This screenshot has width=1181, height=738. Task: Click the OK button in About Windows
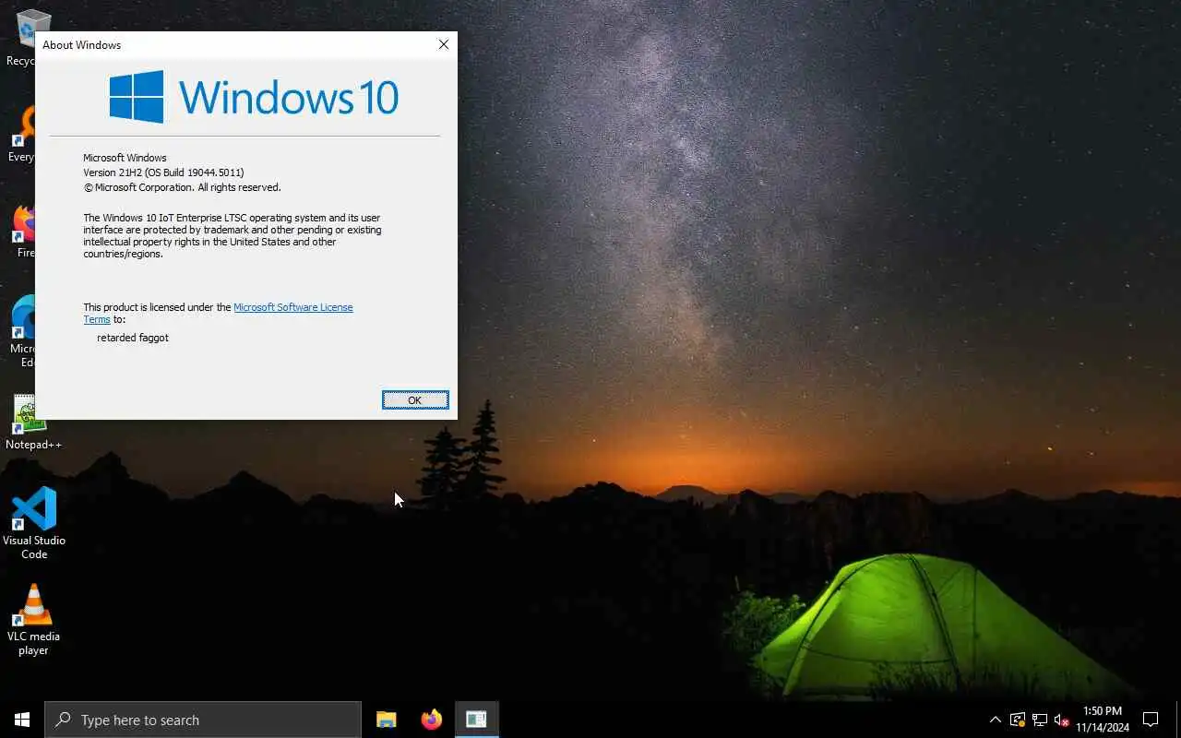coord(415,399)
